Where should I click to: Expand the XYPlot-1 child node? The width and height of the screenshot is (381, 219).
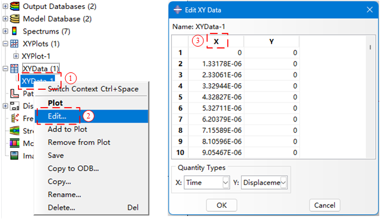16,56
